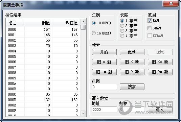The image size is (181, 122).
Task: Click current value 146 in row 0001
Action: click(x=74, y=35)
